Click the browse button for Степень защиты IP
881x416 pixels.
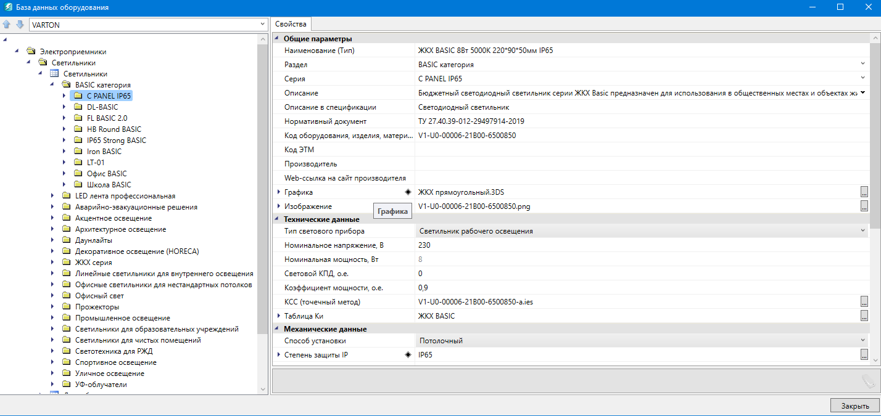click(864, 355)
